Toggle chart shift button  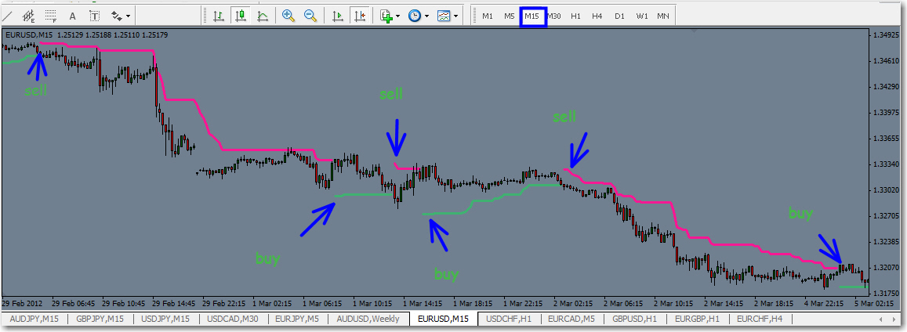pyautogui.click(x=361, y=16)
